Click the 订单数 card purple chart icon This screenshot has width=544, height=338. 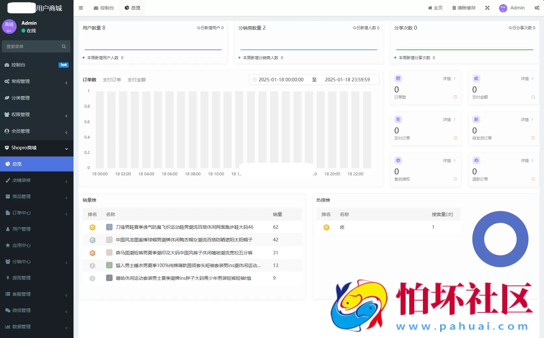pos(398,78)
